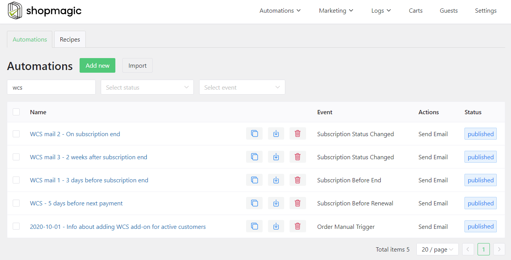The width and height of the screenshot is (511, 260).
Task: Delete the '2020-10-01 - Info about adding WCS' automation
Action: coord(298,227)
